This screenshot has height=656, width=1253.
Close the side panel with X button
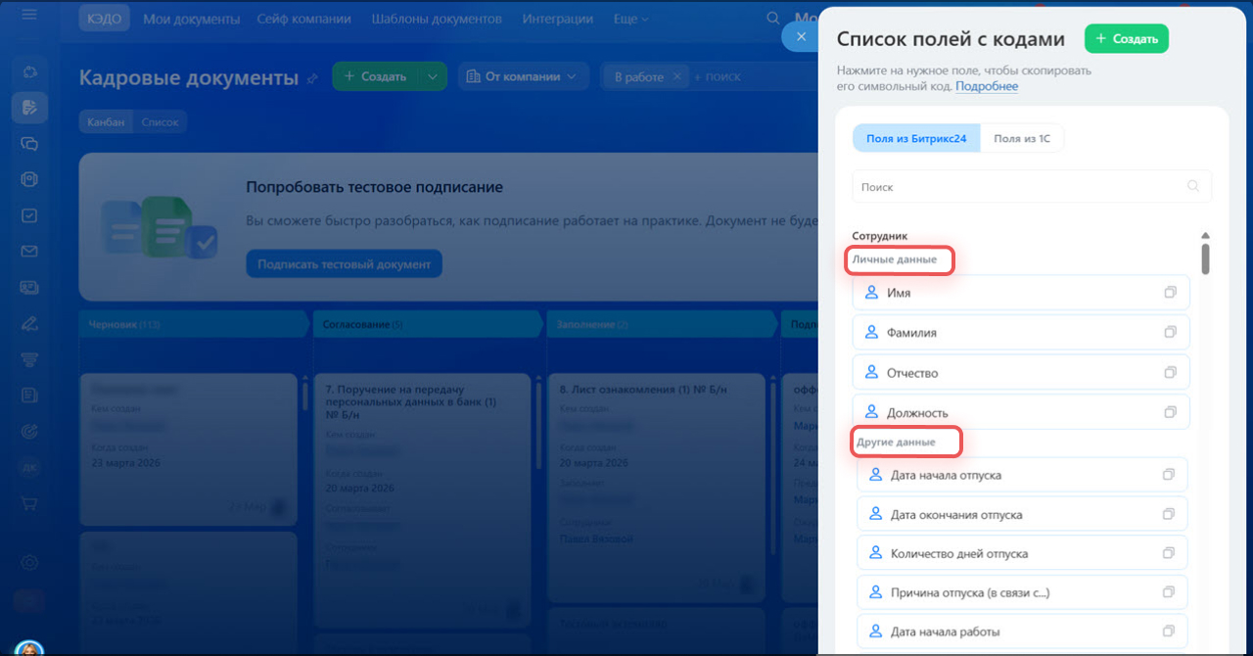click(x=801, y=36)
